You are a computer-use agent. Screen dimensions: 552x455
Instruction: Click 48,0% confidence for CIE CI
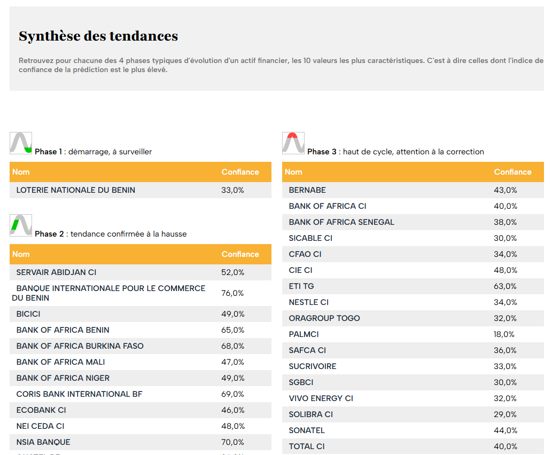tap(505, 270)
